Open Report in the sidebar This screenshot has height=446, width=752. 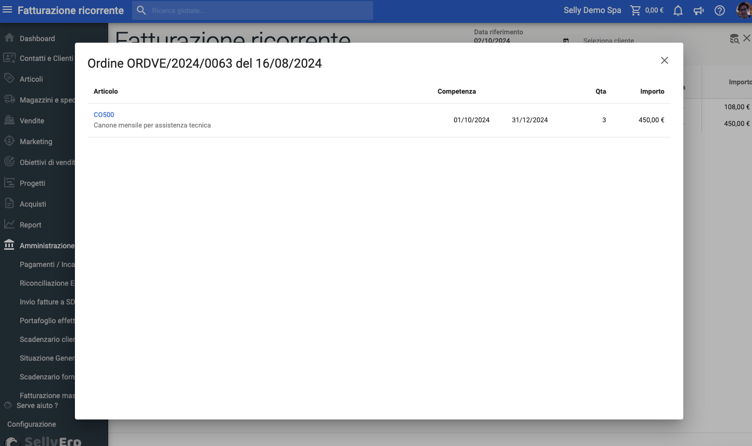[x=30, y=225]
